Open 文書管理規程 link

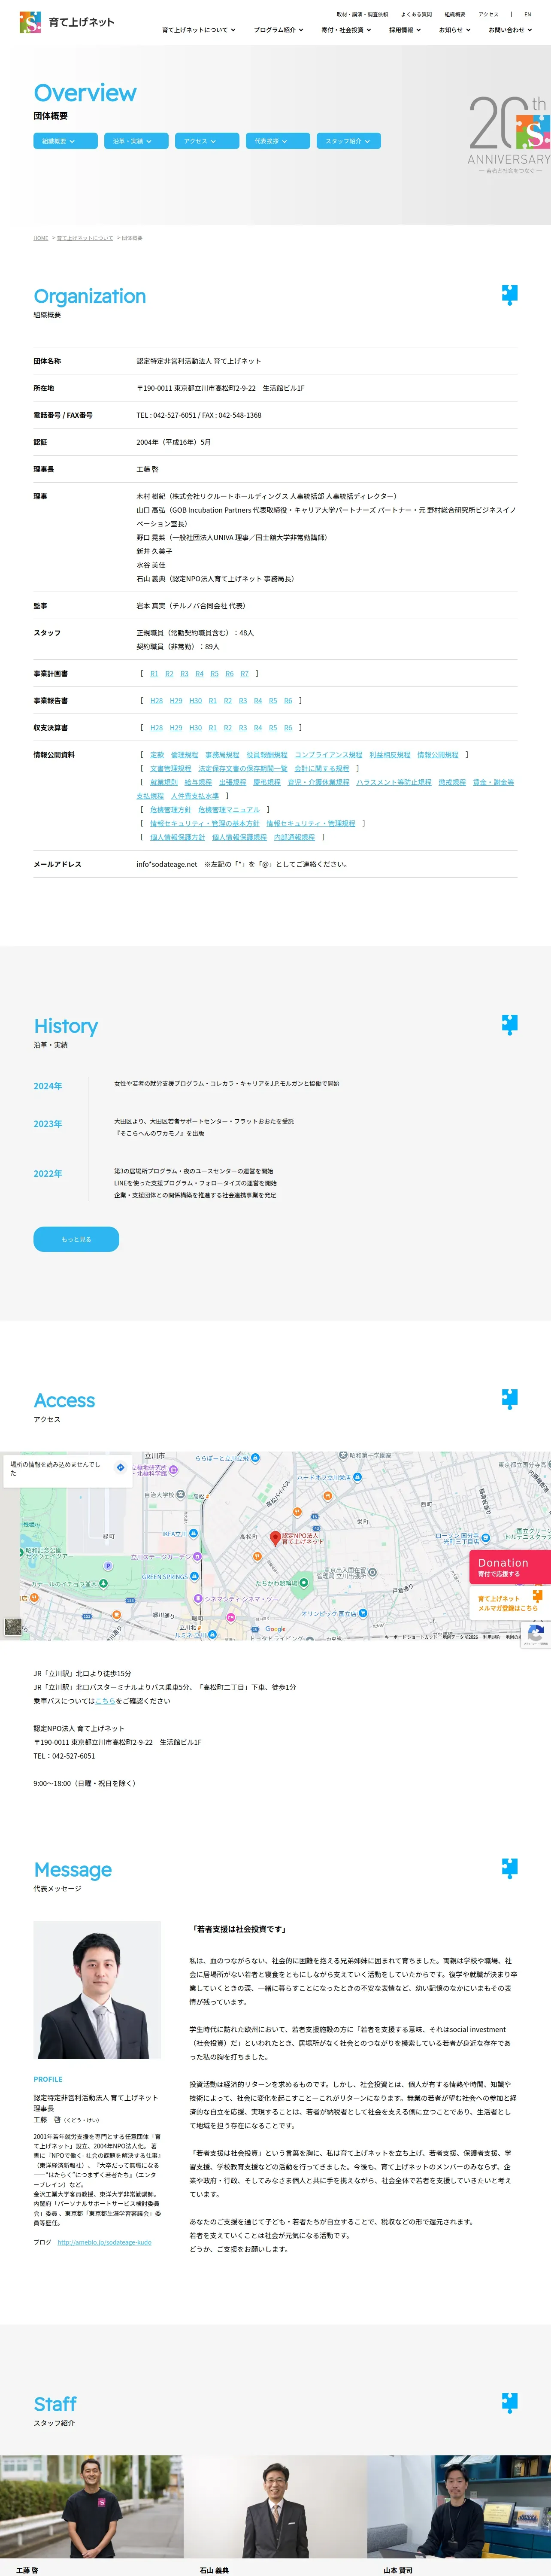[x=170, y=768]
